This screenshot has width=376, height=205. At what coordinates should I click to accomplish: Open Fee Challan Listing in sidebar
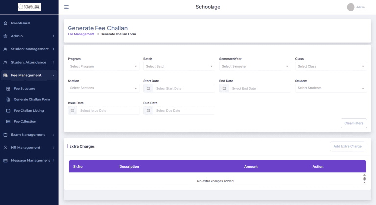(x=28, y=111)
